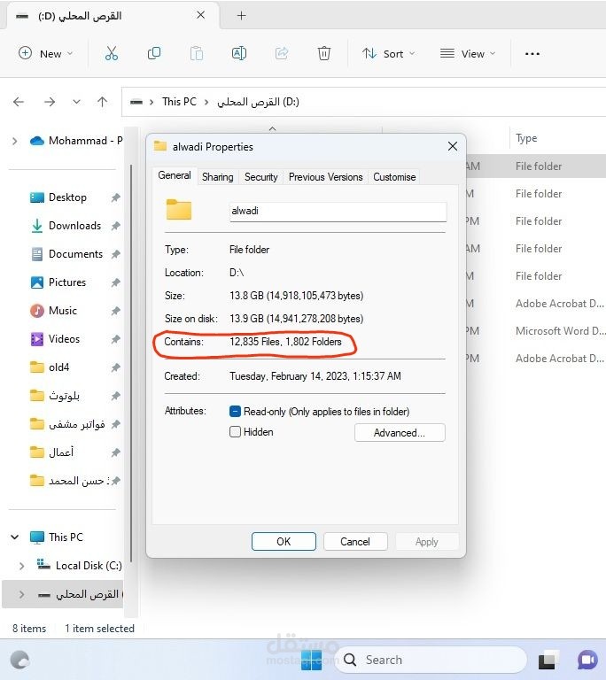The height and width of the screenshot is (680, 606).
Task: Collapse the This PC tree node
Action: pyautogui.click(x=15, y=537)
